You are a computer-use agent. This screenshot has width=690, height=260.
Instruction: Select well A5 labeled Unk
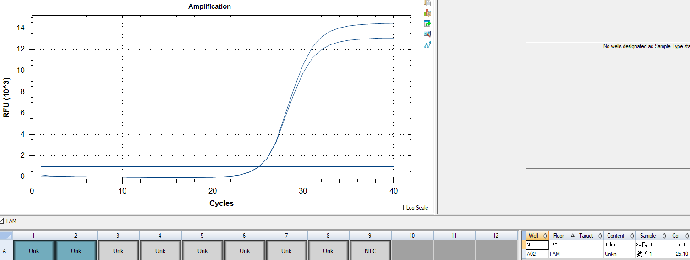[x=203, y=251]
